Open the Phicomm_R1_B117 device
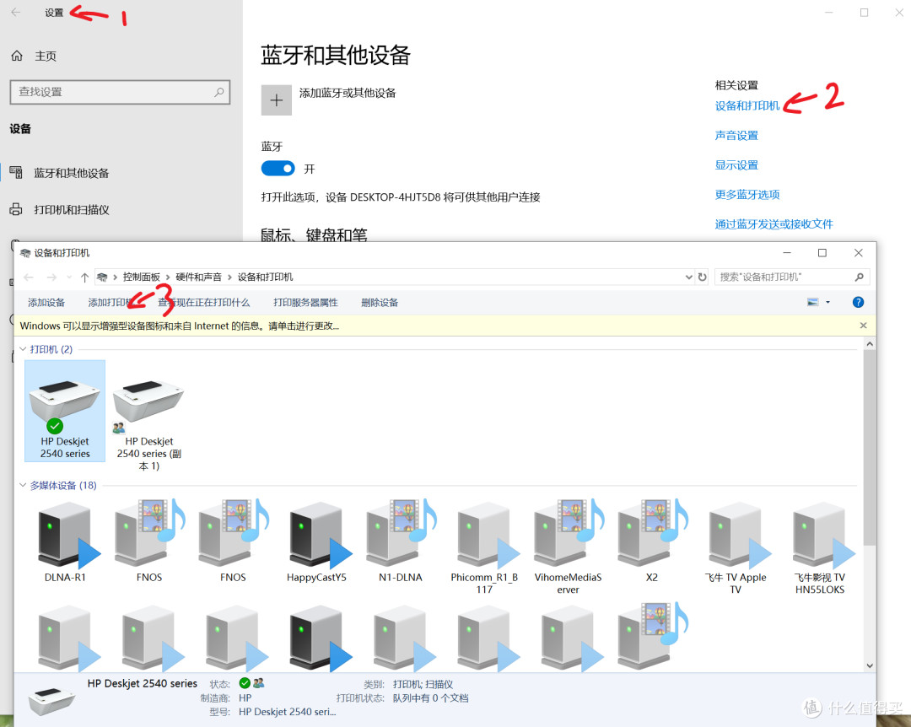Image resolution: width=911 pixels, height=727 pixels. (484, 548)
